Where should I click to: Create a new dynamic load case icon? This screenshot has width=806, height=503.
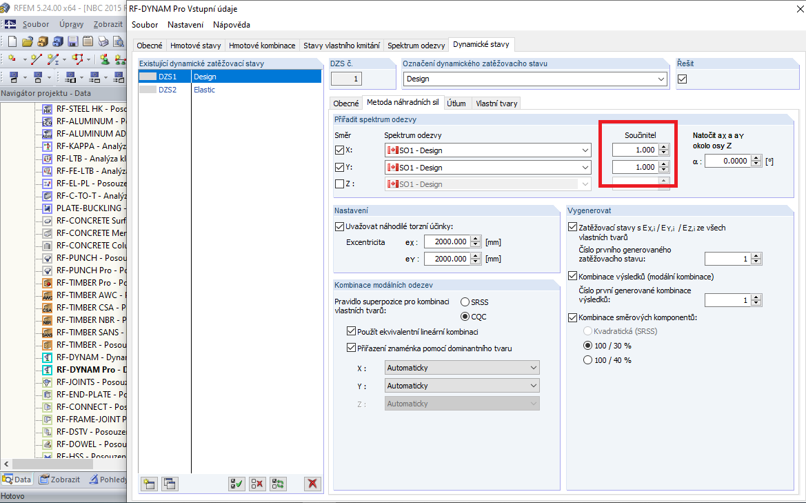[x=150, y=484]
